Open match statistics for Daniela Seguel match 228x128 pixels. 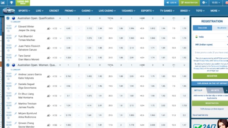pos(49,86)
